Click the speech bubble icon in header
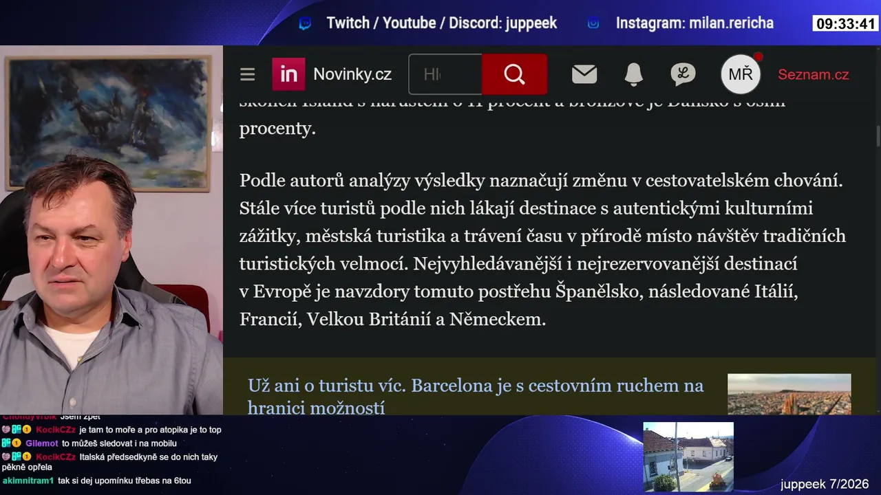The height and width of the screenshot is (495, 881). click(x=683, y=74)
